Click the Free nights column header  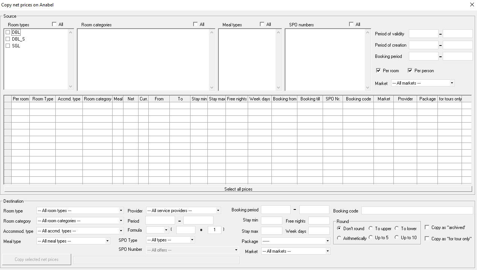point(237,99)
